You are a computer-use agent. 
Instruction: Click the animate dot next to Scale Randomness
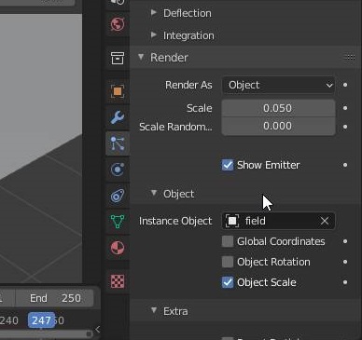345,127
